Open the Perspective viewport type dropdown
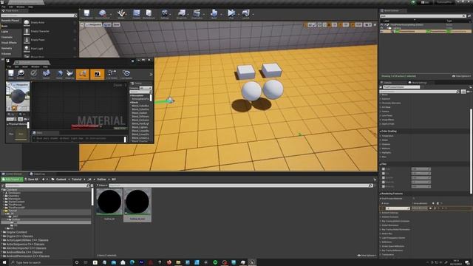Image resolution: width=473 pixels, height=266 pixels. click(x=94, y=24)
